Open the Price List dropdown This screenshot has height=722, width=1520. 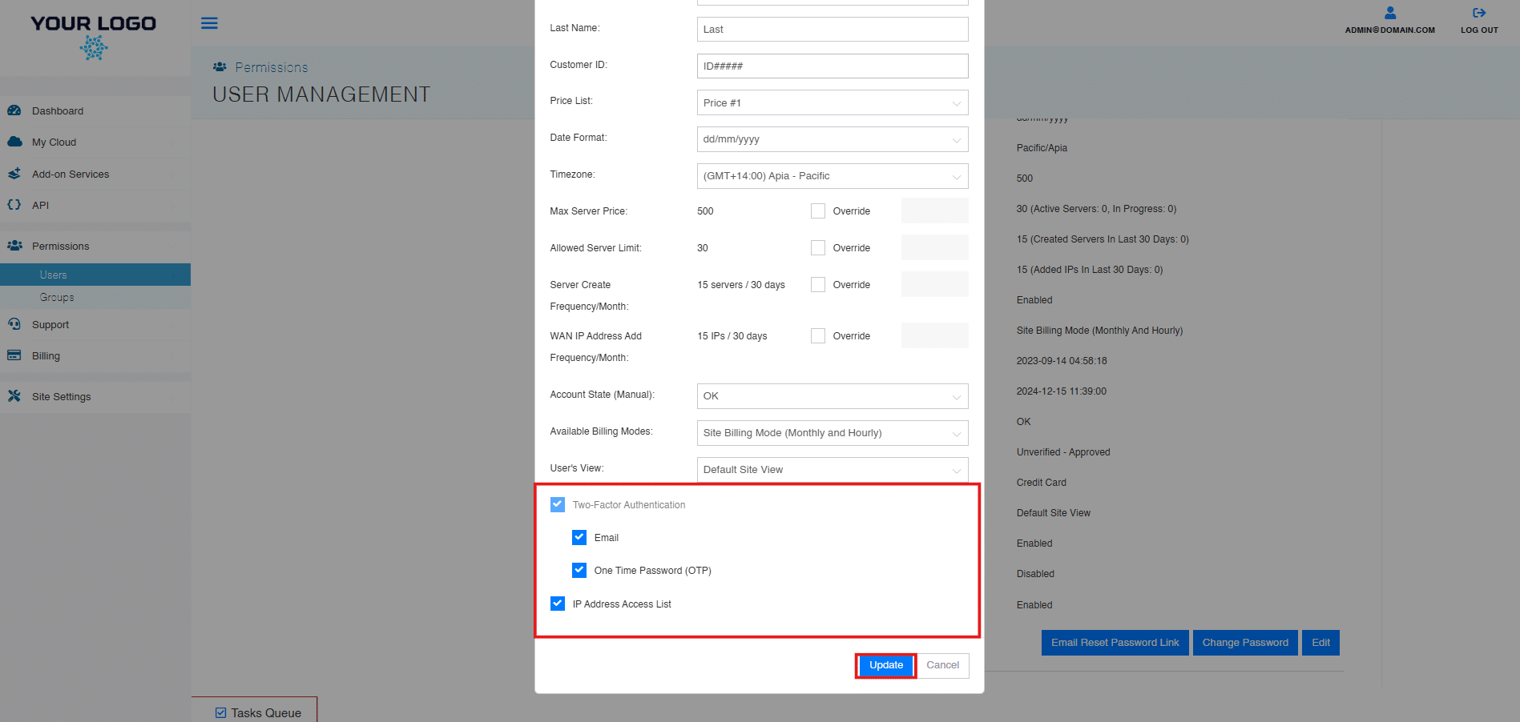click(x=832, y=102)
